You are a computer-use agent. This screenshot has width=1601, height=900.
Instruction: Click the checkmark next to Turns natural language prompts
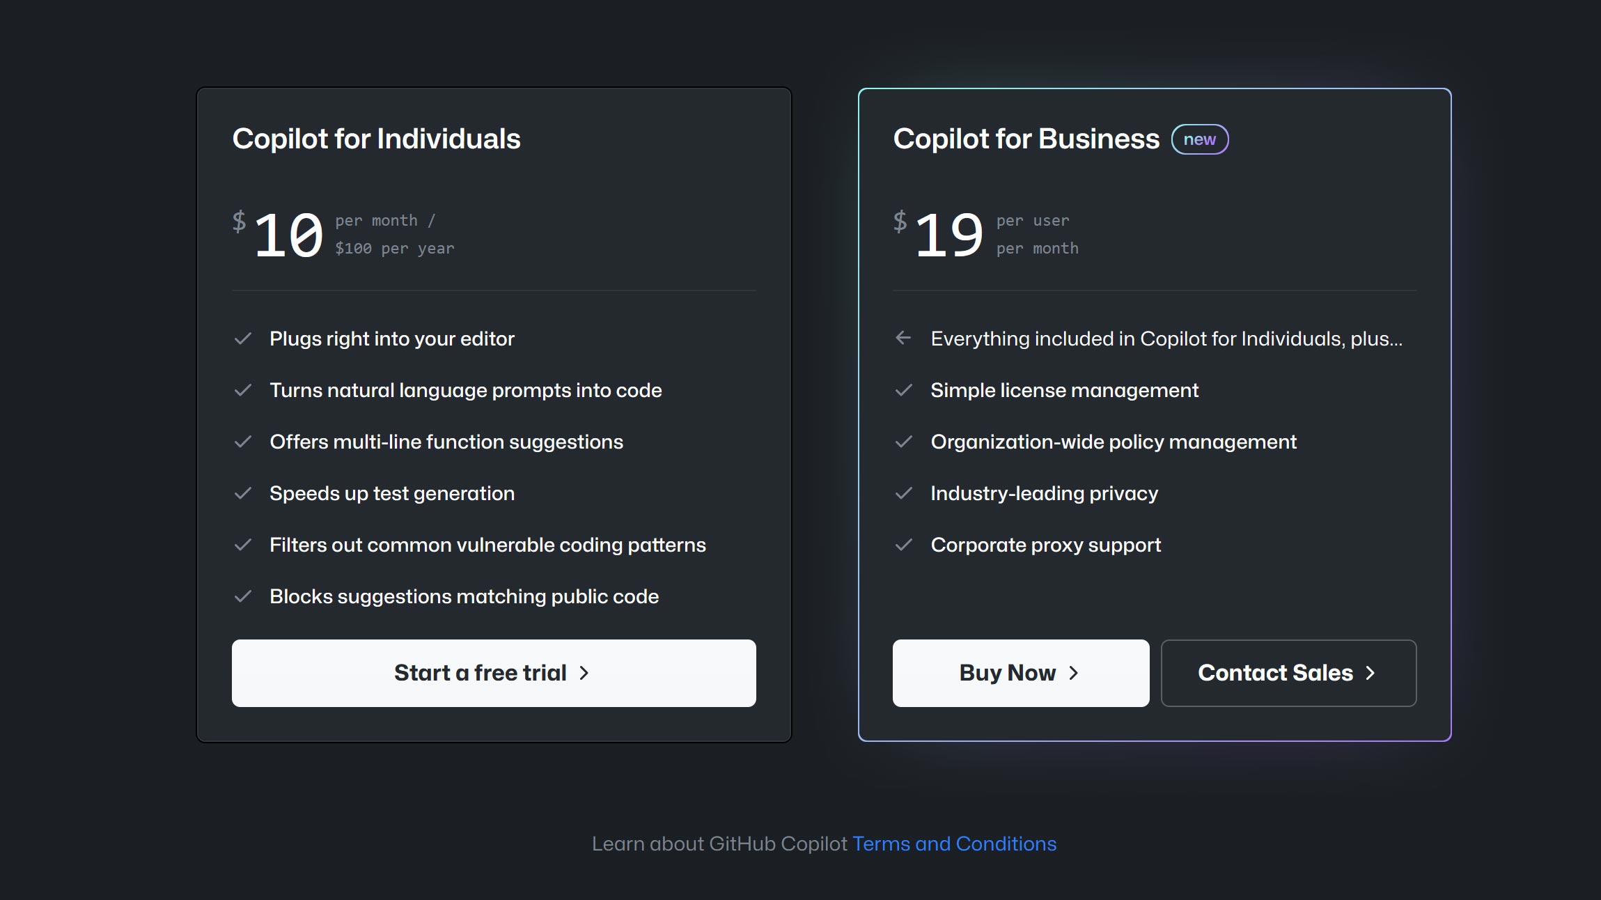[x=243, y=390]
